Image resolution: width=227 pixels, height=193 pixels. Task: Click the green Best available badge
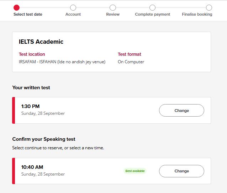[x=135, y=171]
